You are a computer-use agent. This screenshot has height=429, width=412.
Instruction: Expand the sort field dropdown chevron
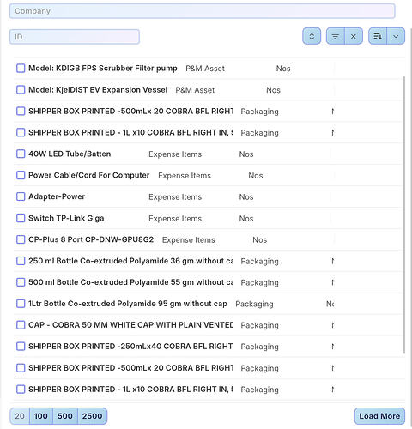[x=396, y=36]
